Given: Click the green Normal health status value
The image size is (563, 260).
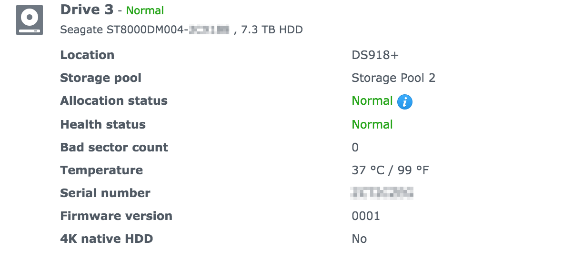Looking at the screenshot, I should click(x=372, y=125).
